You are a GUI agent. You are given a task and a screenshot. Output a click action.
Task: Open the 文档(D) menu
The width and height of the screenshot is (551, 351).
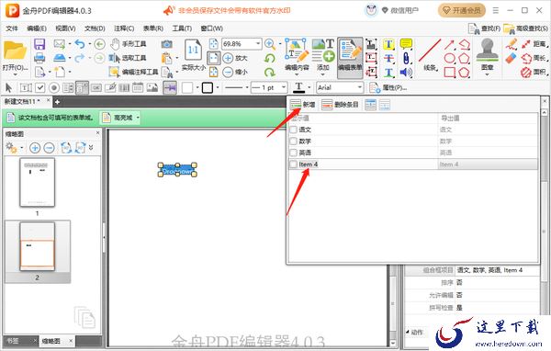point(95,28)
